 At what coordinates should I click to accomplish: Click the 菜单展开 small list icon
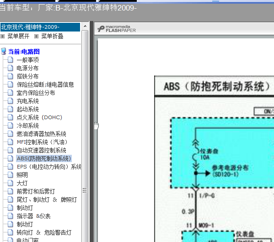(x=2, y=36)
